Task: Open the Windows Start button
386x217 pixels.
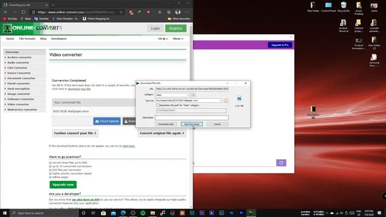Action: click(5, 213)
